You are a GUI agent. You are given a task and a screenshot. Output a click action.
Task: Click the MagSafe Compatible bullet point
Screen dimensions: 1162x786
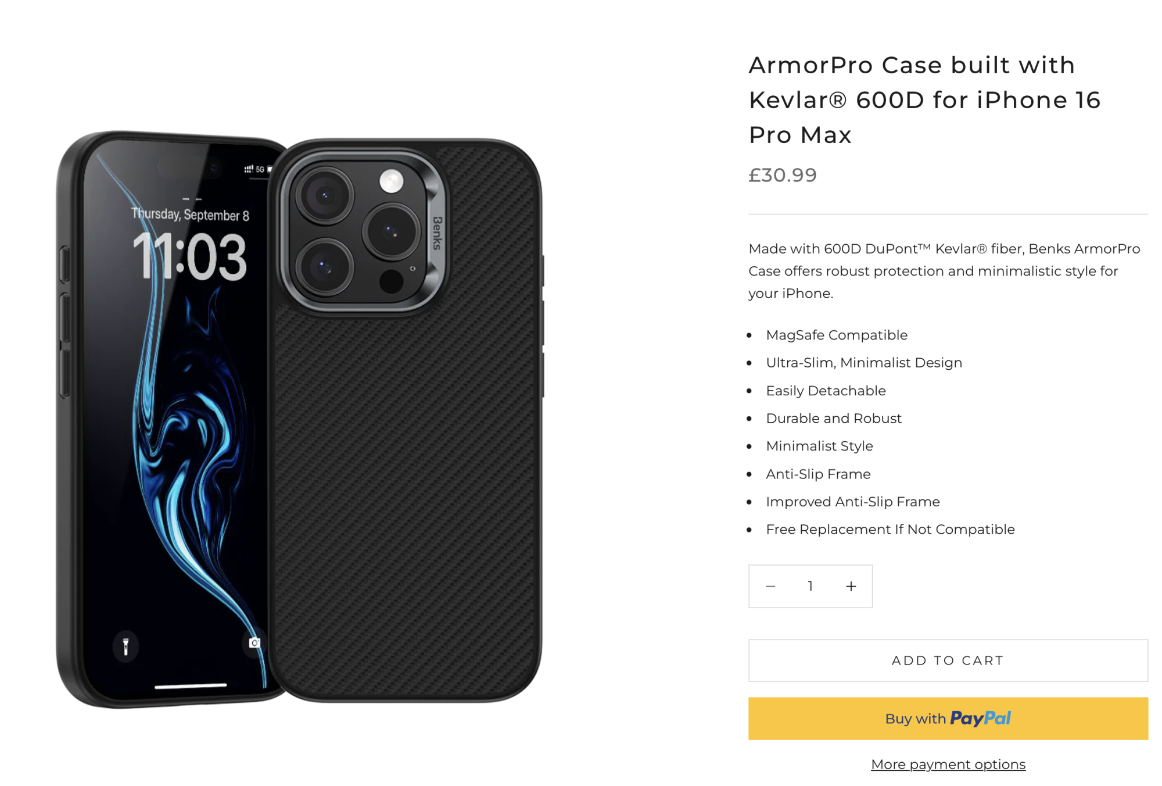coord(837,335)
